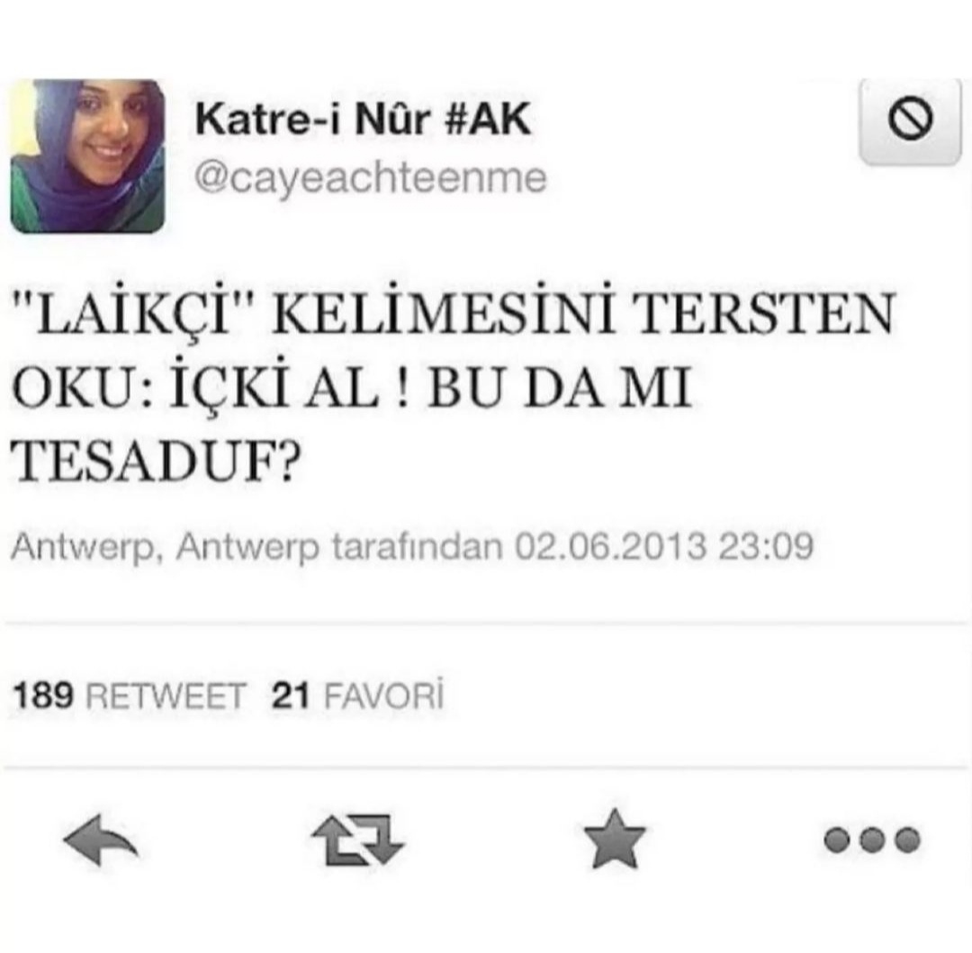Click the phrase "İÇKİ AL !" in tweet
This screenshot has height=953, width=972.
pyautogui.click(x=290, y=389)
